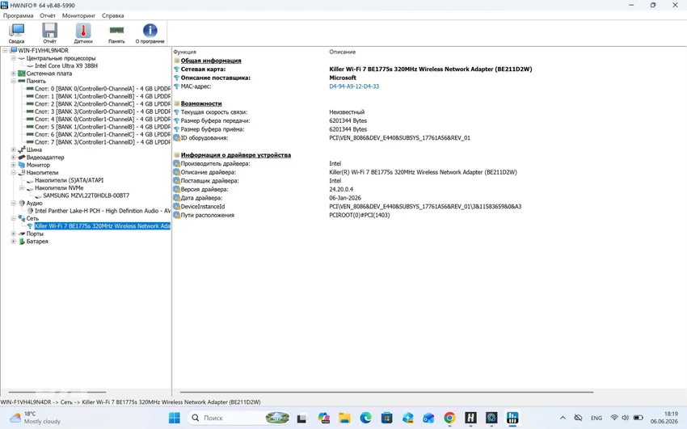Expand the Шина tree node
Viewport: 687px width, 429px height.
pos(13,149)
